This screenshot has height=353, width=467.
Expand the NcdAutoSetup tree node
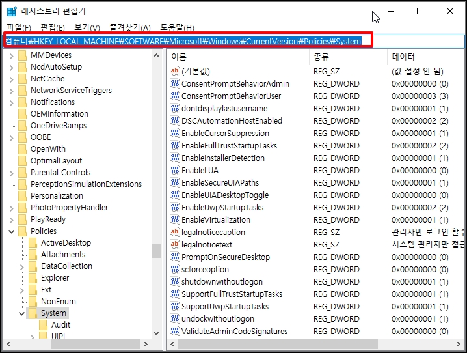pos(11,67)
